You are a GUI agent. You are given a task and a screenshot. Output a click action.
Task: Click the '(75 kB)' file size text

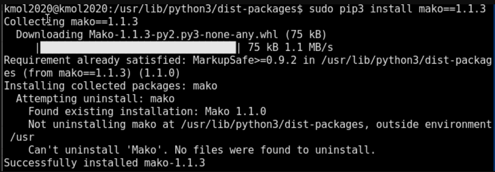(x=305, y=34)
